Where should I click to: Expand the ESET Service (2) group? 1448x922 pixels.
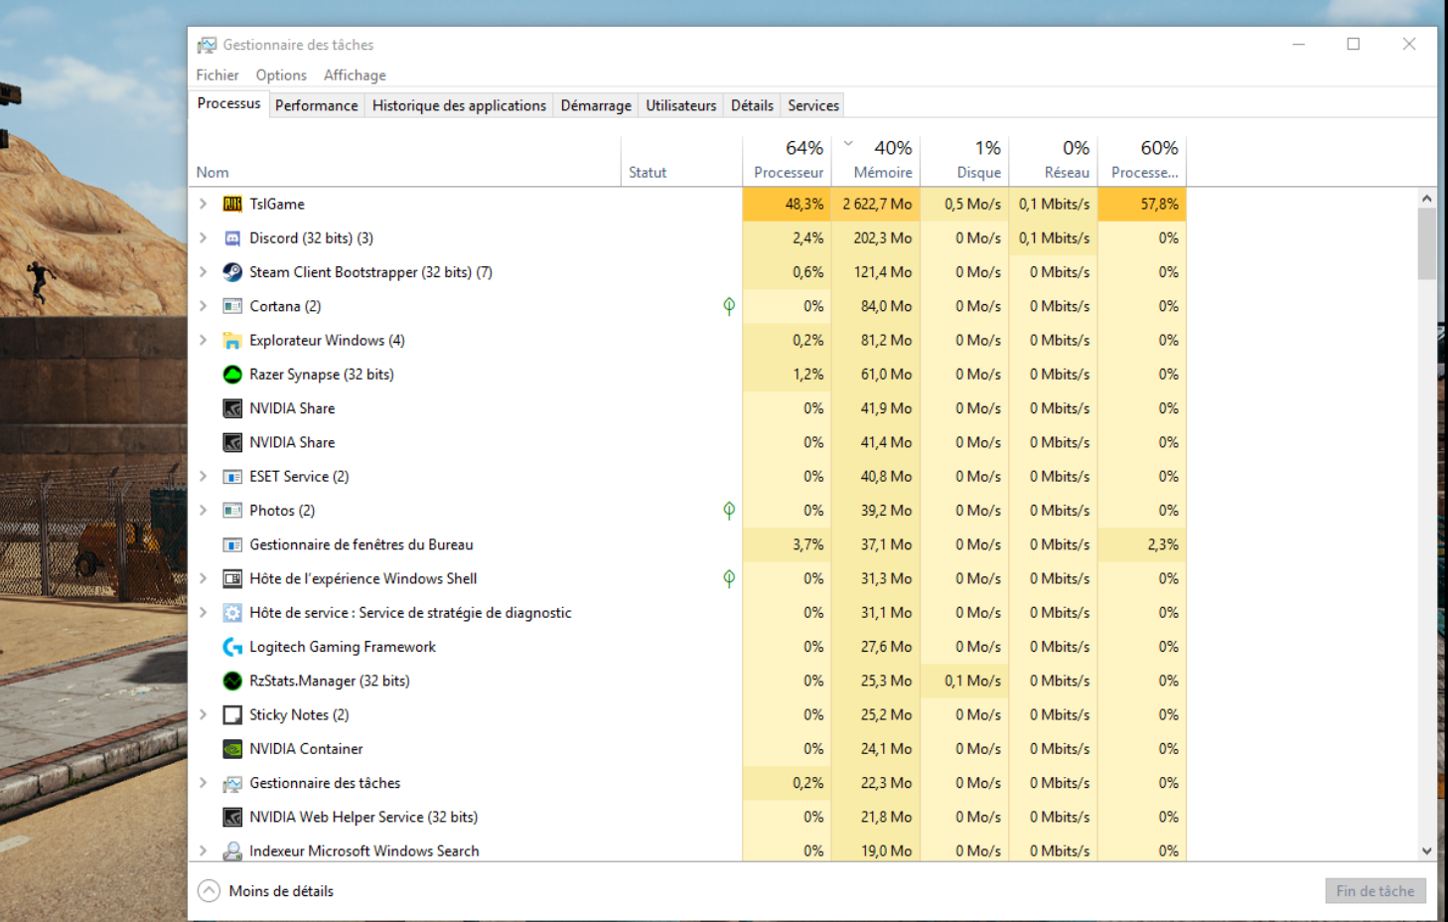click(x=203, y=476)
